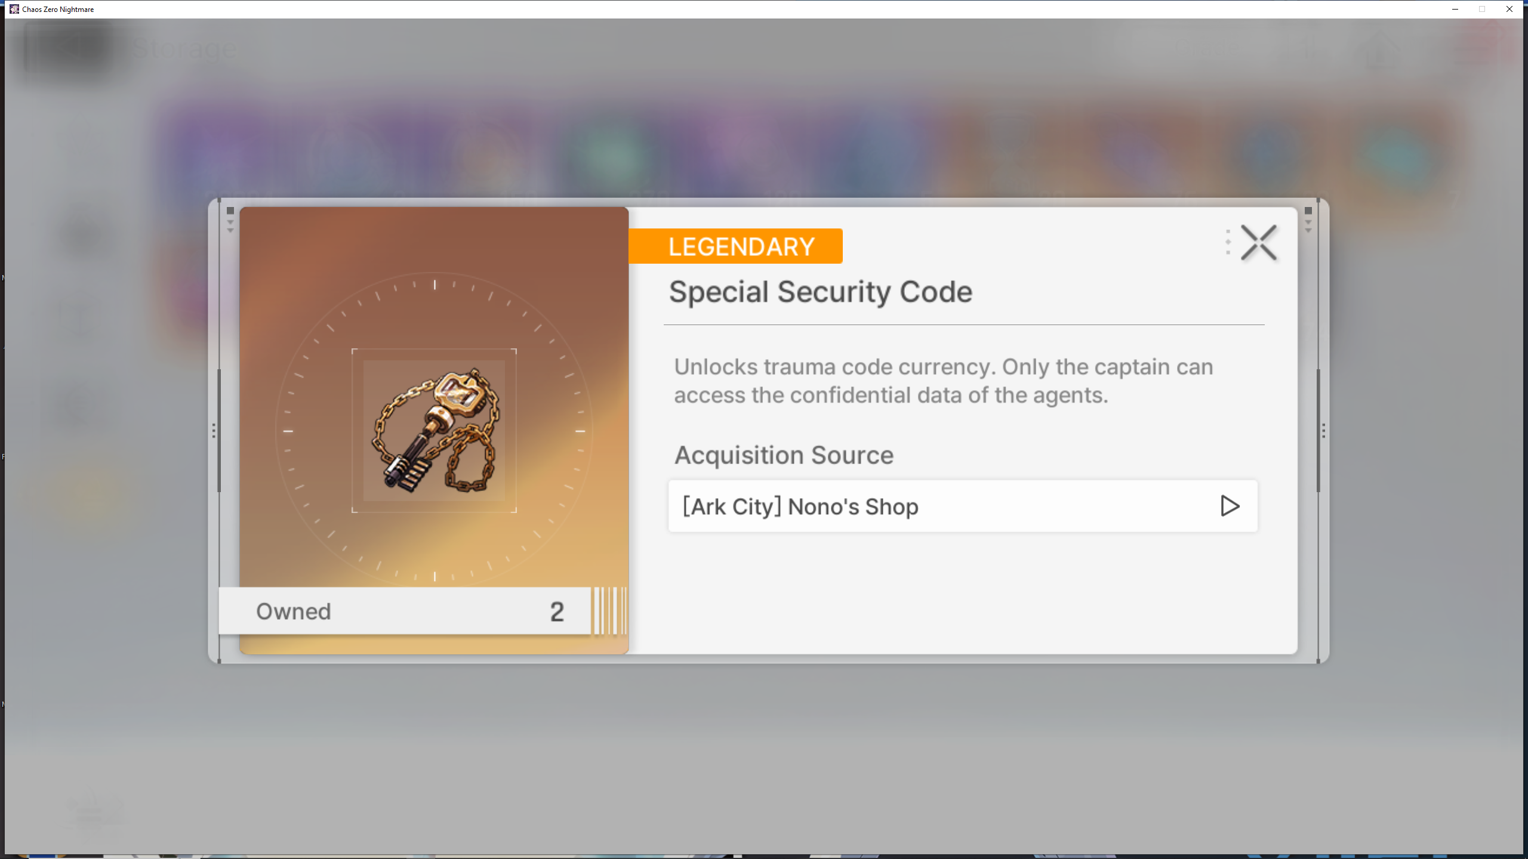Maximize the game window
Viewport: 1528px width, 859px height.
tap(1482, 9)
